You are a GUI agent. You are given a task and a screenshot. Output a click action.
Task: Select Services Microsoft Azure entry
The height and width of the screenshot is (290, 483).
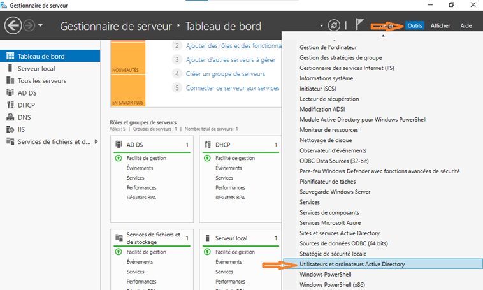point(330,223)
